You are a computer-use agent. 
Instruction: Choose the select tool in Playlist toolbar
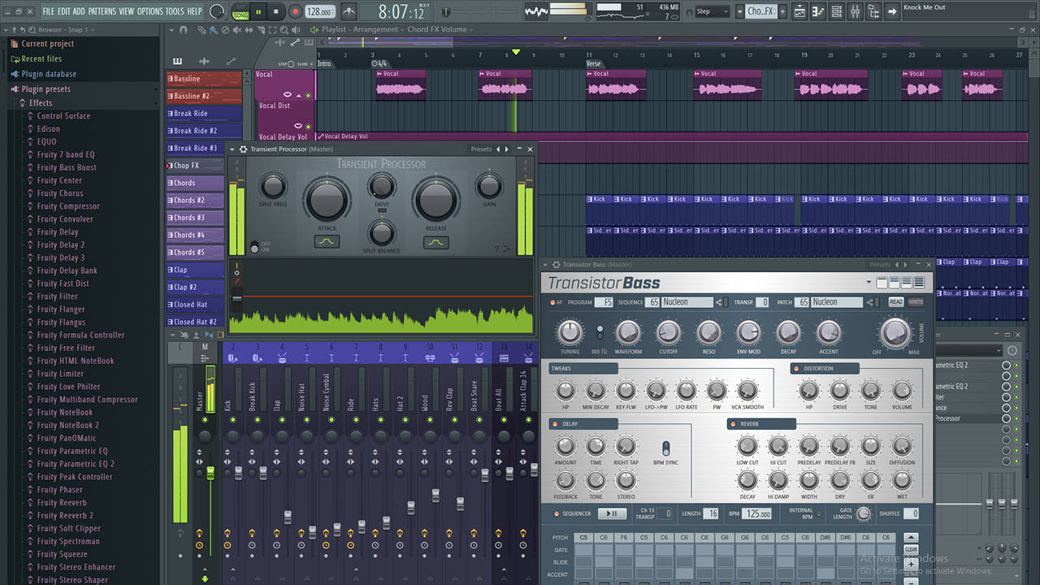coord(272,30)
